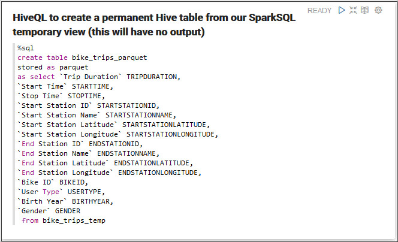Click the 'from bike_trips_temp' line
This screenshot has width=398, height=242.
click(x=63, y=220)
